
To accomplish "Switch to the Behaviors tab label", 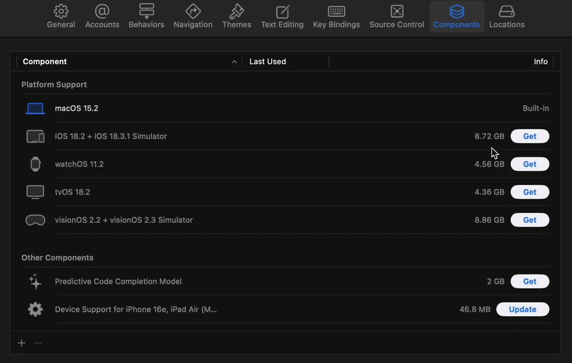I will 146,25.
